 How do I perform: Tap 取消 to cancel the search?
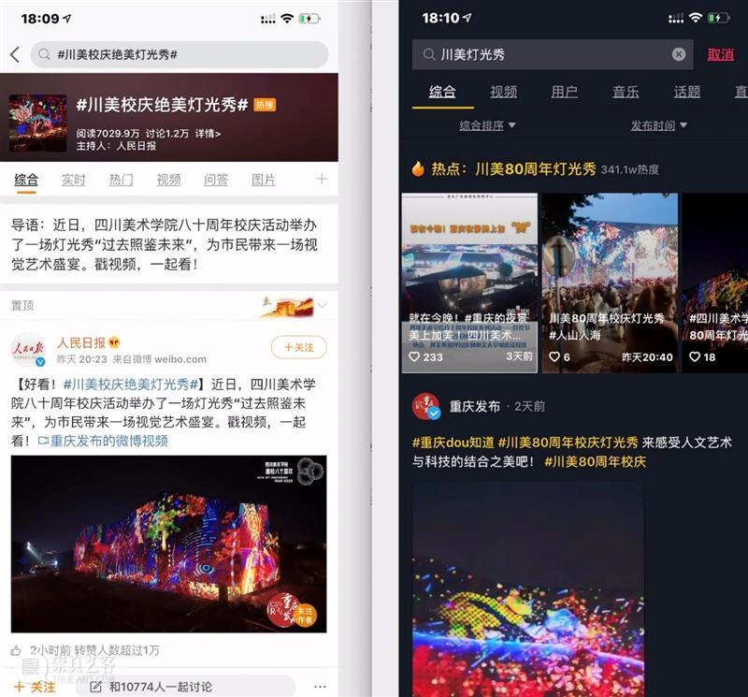click(720, 54)
